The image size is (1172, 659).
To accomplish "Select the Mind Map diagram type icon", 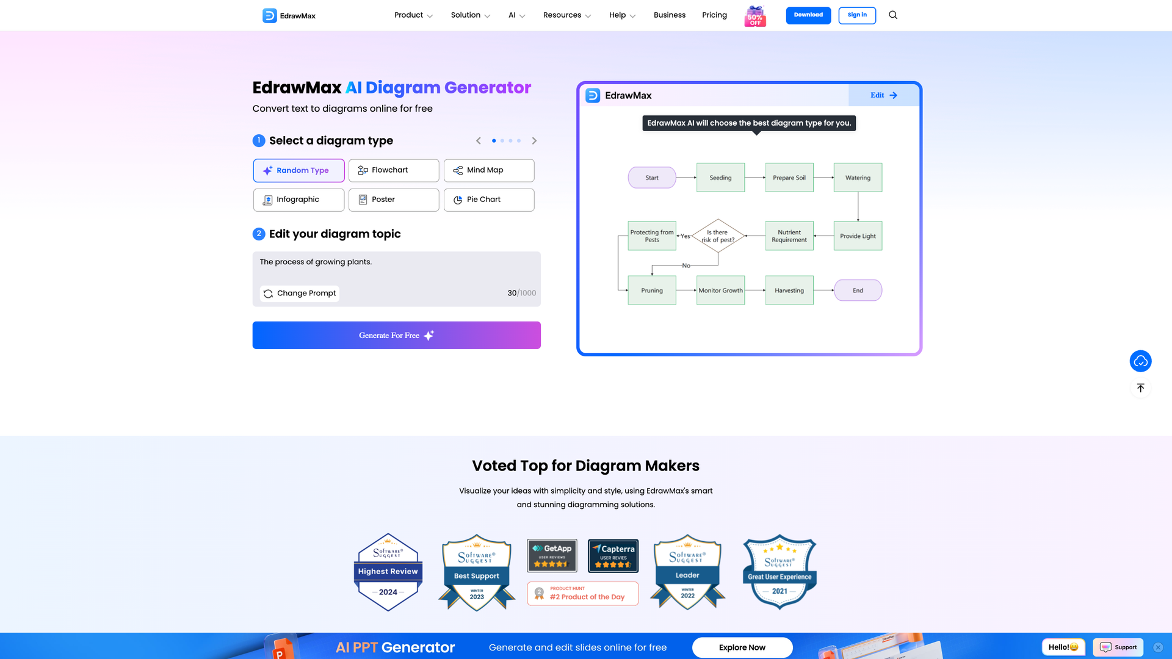I will coord(457,170).
